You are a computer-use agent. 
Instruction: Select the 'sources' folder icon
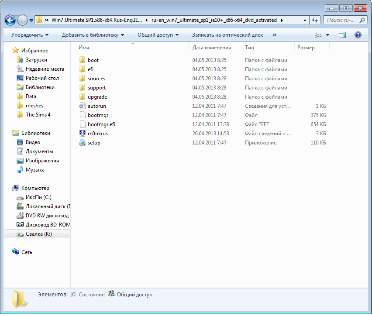tap(83, 78)
